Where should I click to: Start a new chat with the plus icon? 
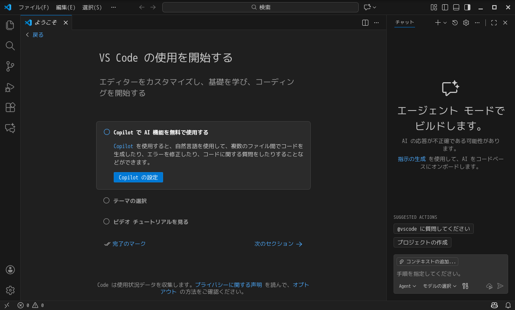click(437, 22)
